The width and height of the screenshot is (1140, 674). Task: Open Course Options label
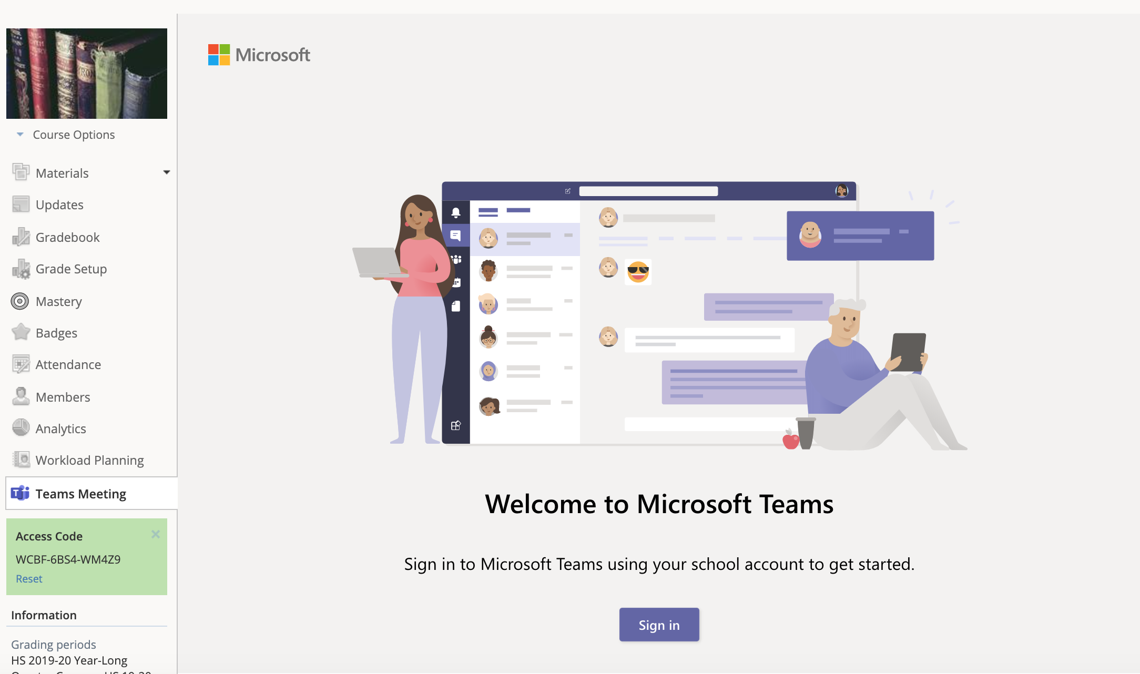(x=74, y=135)
